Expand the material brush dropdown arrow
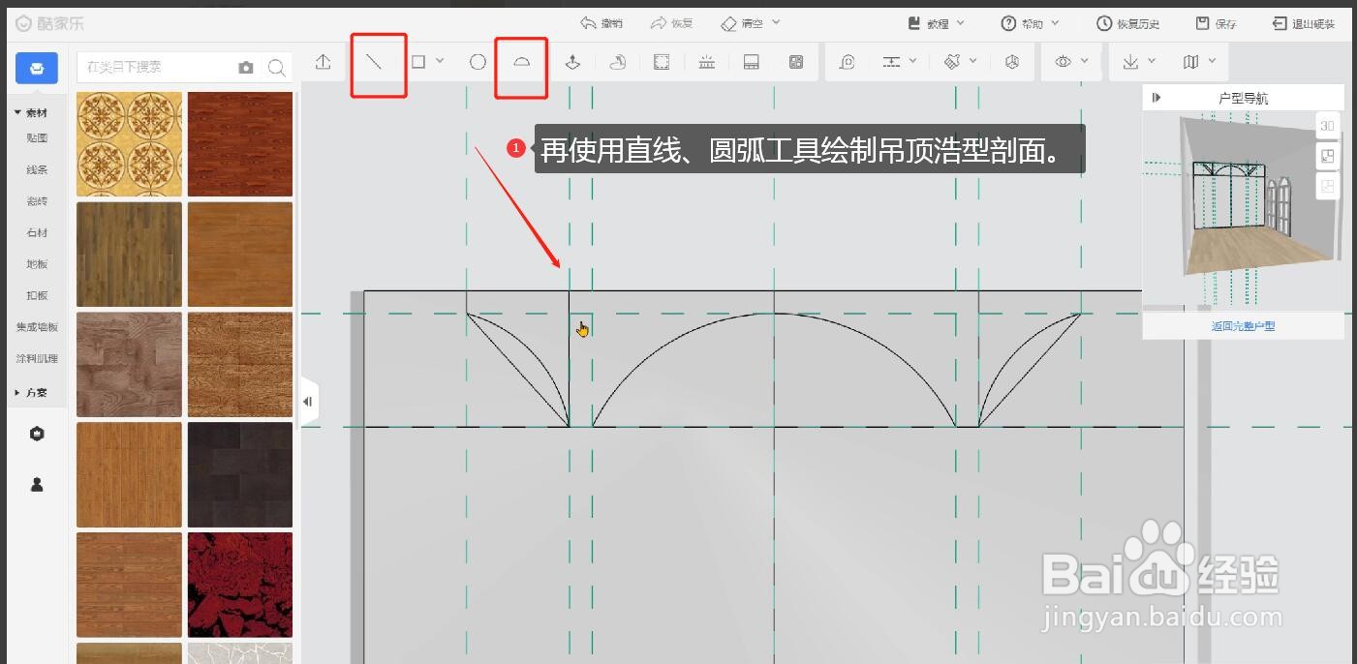This screenshot has height=664, width=1357. pyautogui.click(x=973, y=61)
